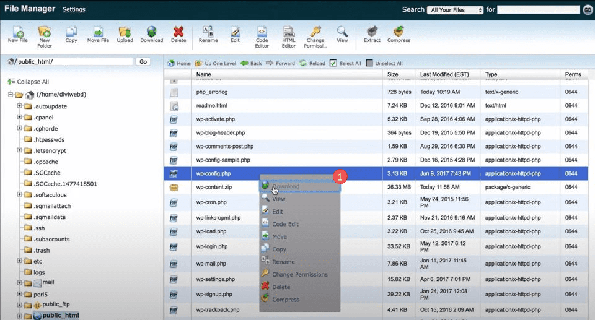Check the Select All checkbox
Screen dimensions: 595x320
[333, 63]
